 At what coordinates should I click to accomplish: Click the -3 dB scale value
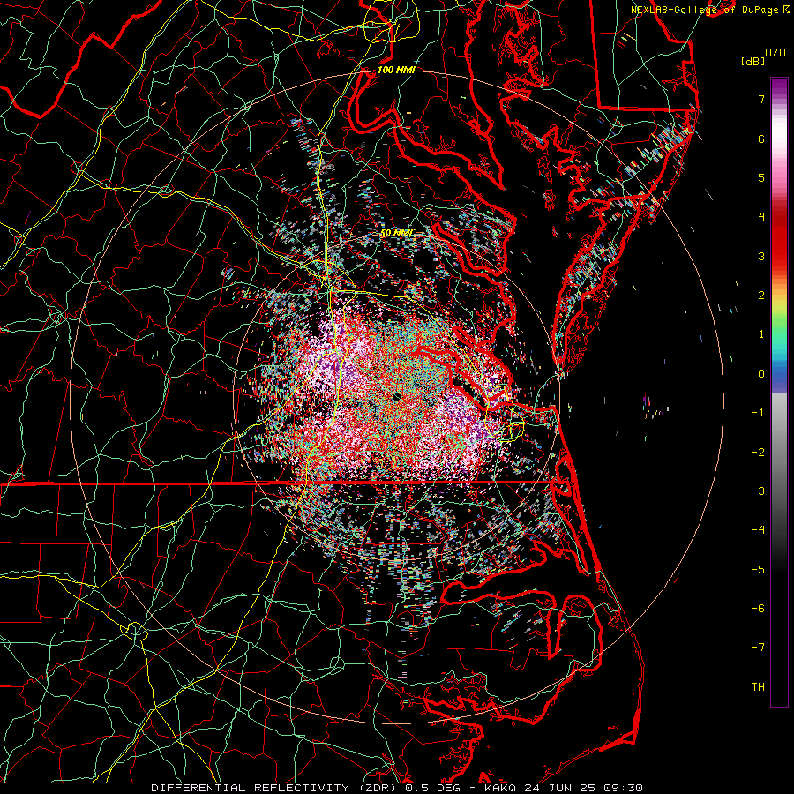758,491
